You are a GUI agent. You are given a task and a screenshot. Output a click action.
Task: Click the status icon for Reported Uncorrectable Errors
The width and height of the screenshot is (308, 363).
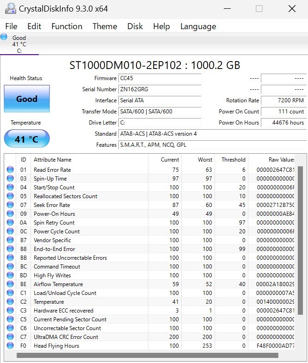pyautogui.click(x=10, y=257)
